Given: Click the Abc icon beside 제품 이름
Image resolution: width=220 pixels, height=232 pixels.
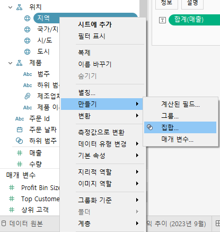Looking at the screenshot, I should (28, 108).
